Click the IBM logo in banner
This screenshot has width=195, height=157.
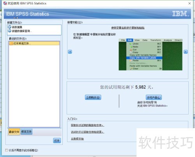pyautogui.click(x=181, y=14)
